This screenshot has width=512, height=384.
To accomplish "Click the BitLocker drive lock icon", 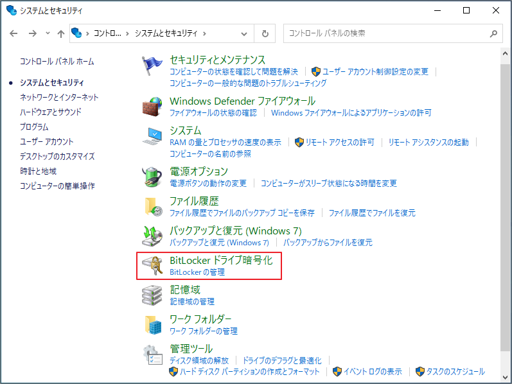I will click(x=152, y=265).
